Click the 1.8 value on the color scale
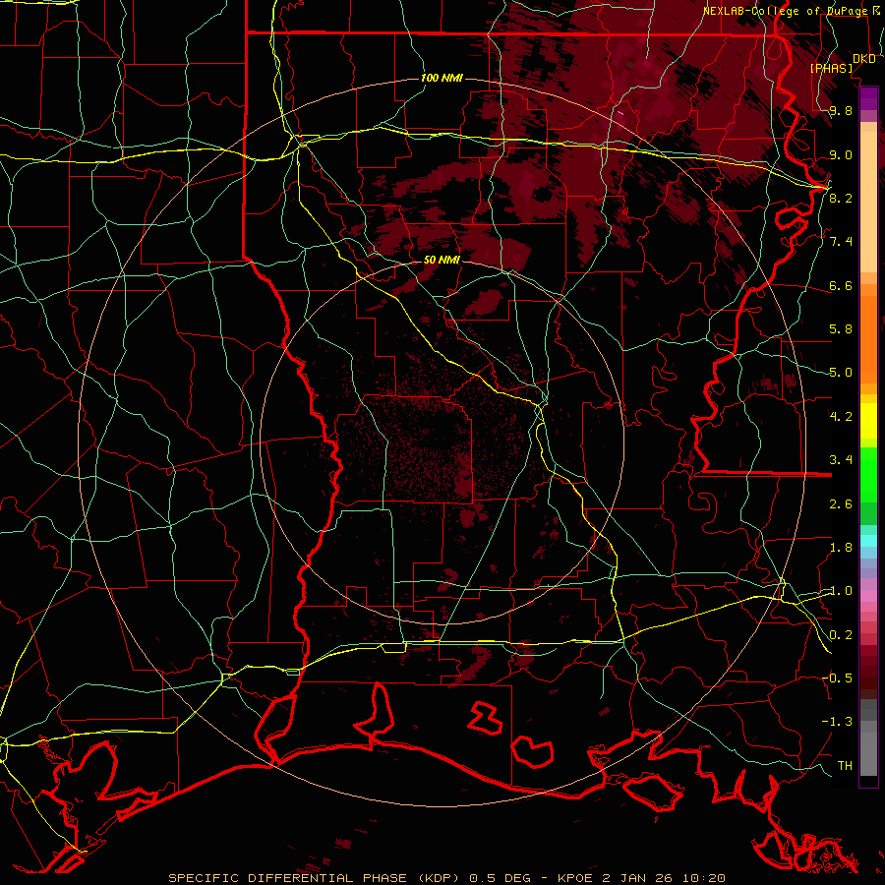Screen dimensions: 885x885 pos(841,548)
